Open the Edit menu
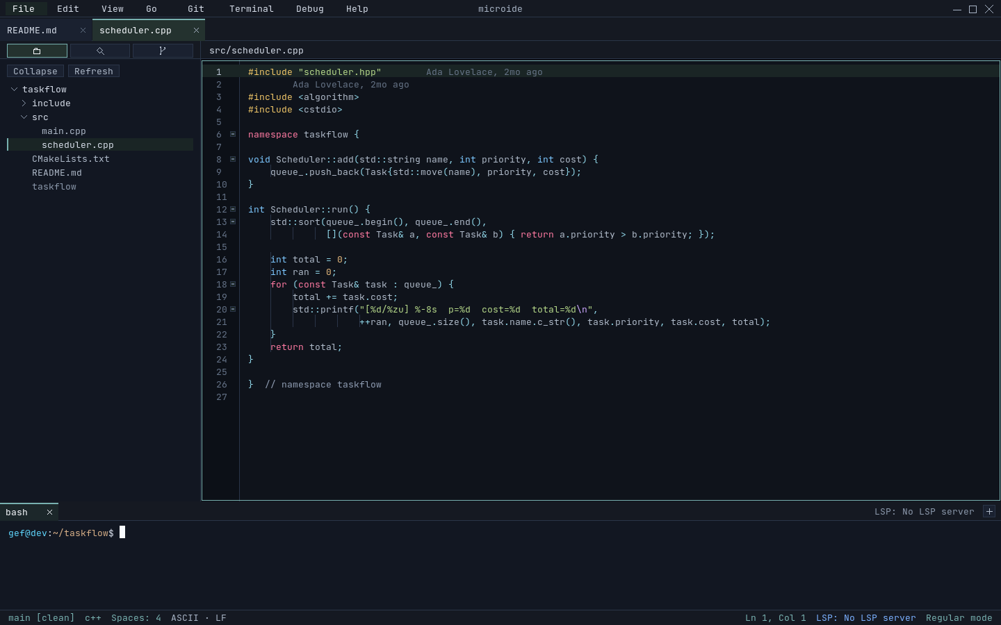The image size is (1001, 625). click(67, 8)
